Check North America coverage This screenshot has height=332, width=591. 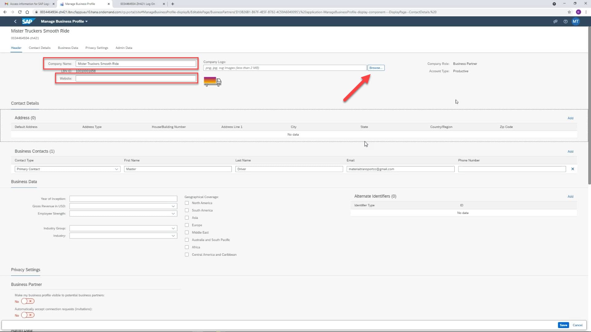coord(187,203)
